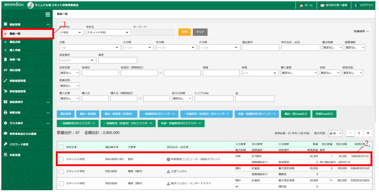Click the flask icon beside 上皿てんびん
The image size is (379, 192).
[168, 171]
